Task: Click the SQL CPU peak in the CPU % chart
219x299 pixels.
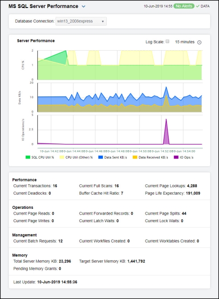Action: pos(66,51)
